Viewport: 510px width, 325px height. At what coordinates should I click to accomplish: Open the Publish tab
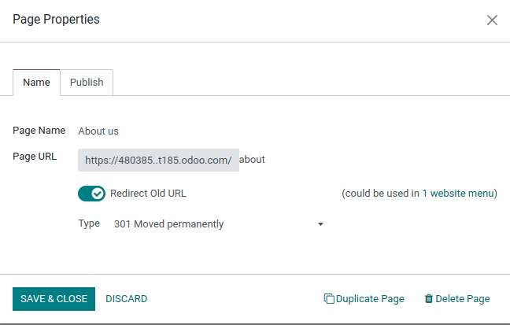[x=87, y=82]
